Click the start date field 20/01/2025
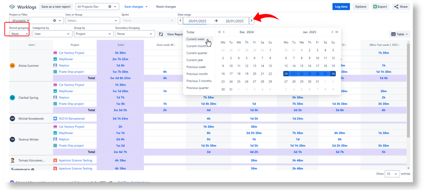This screenshot has width=428, height=190. tap(197, 21)
